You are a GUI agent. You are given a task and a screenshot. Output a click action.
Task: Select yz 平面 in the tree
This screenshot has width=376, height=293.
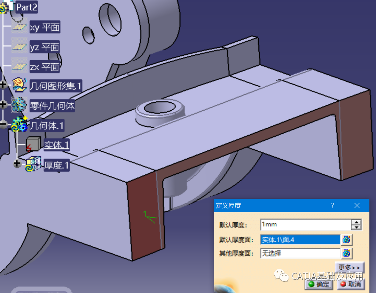(44, 47)
